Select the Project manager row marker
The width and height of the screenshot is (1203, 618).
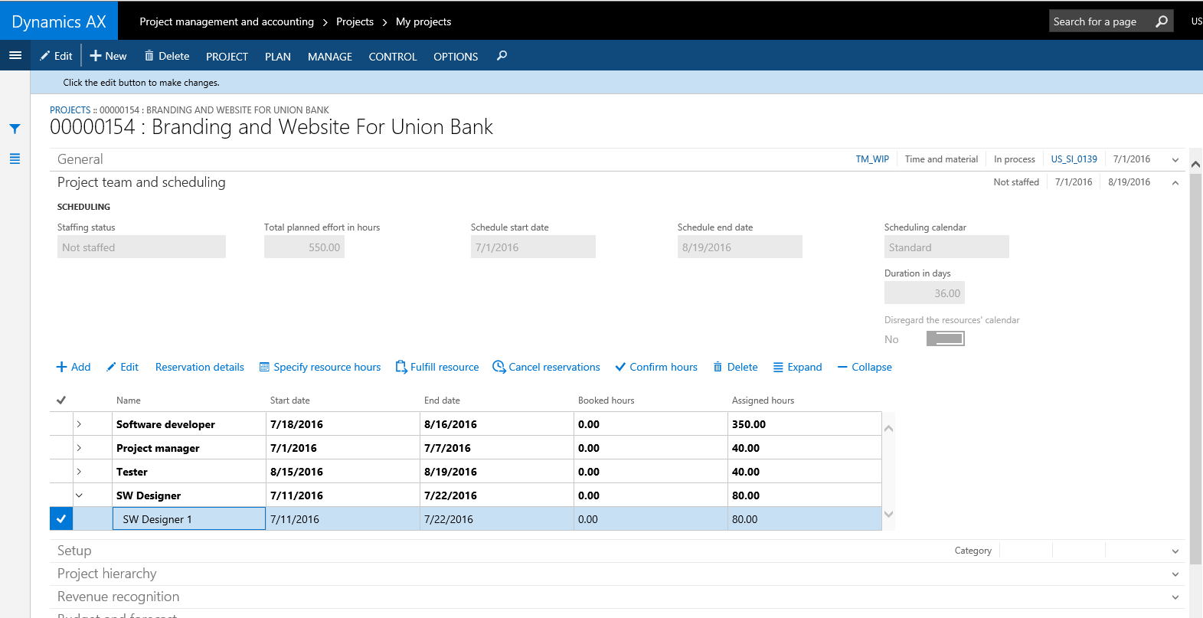[x=61, y=447]
